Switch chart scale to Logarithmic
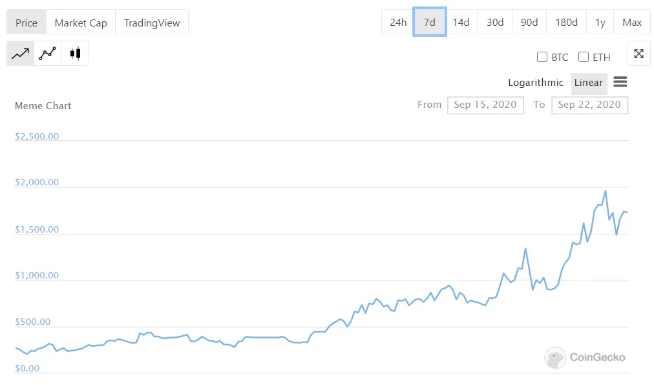The width and height of the screenshot is (654, 385). click(x=535, y=83)
